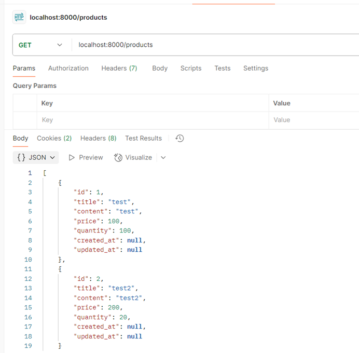
Task: Click the Preview play icon
Action: point(72,157)
